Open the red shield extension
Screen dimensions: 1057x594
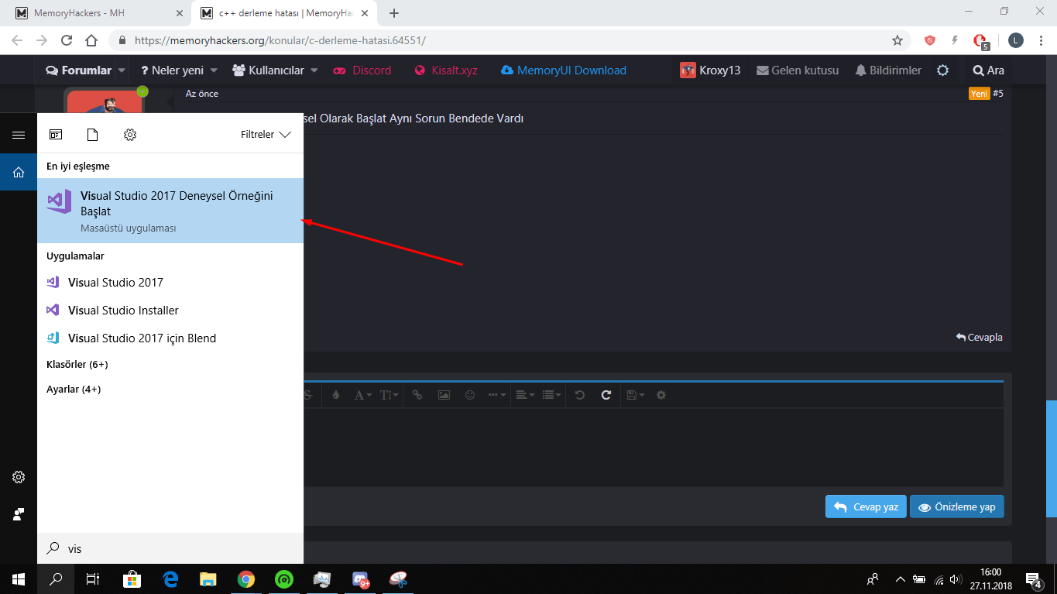[x=930, y=40]
